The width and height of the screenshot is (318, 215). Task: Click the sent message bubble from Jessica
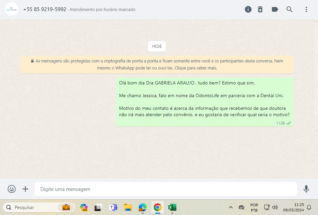(205, 102)
